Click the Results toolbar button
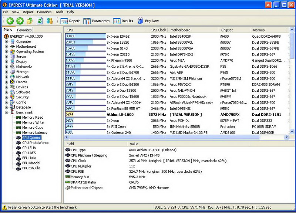Viewport: 296px width, 213px height. [x=123, y=21]
